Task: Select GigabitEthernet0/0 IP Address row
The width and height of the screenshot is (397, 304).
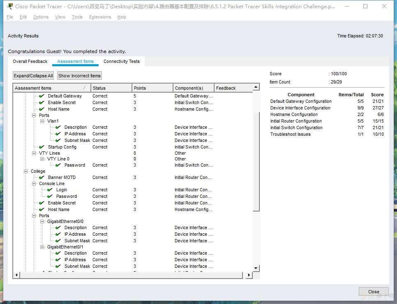Action: (133, 234)
